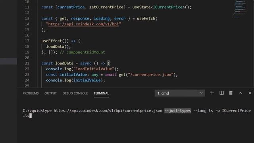
Task: Click the useEffect call
Action: tap(52, 41)
